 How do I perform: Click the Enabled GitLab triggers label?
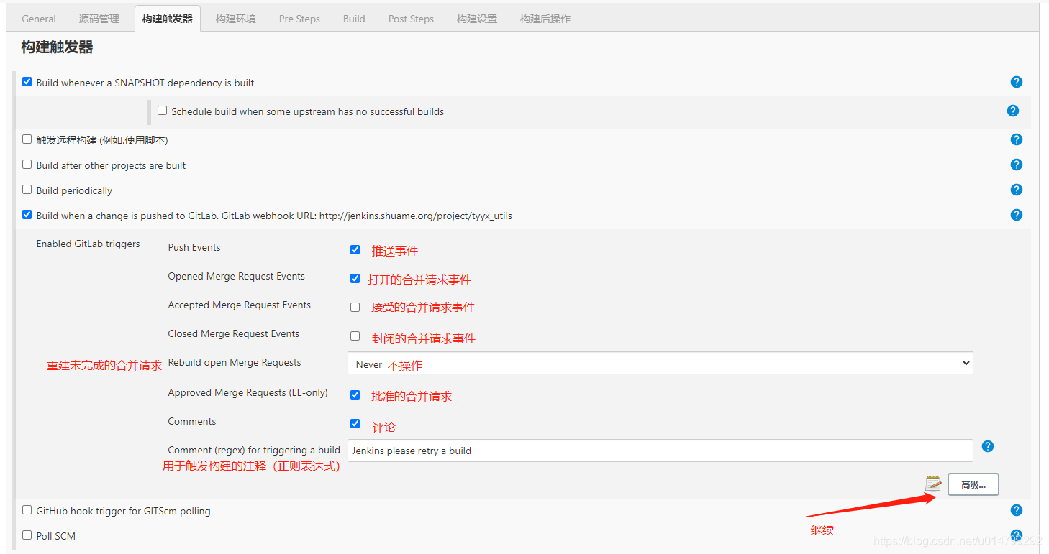pyautogui.click(x=88, y=244)
